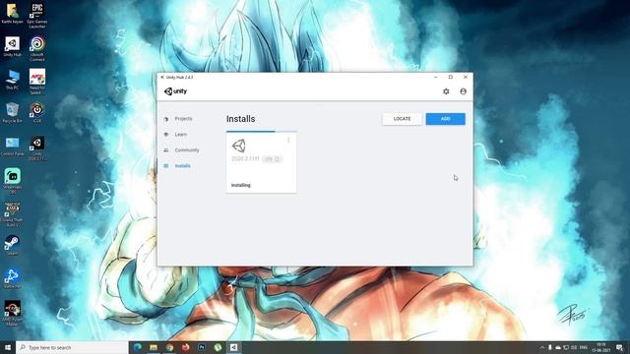Open File Explorer from the taskbar
Screen dimensions: 630x354
point(154,347)
